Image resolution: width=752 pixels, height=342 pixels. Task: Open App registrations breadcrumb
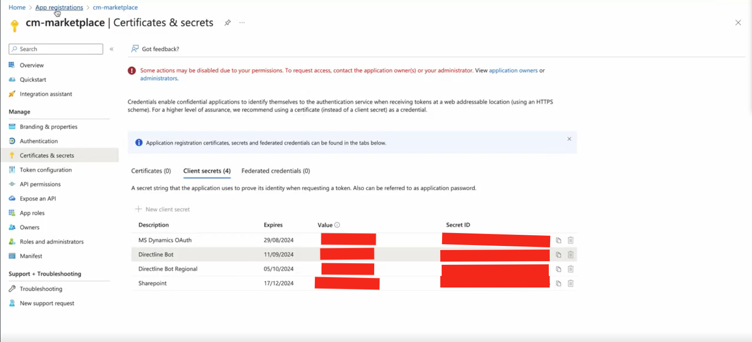click(x=59, y=8)
